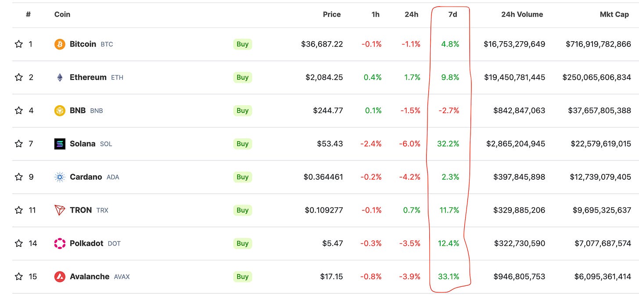This screenshot has height=295, width=639.
Task: Click the Cardano coin logo icon
Action: [60, 177]
